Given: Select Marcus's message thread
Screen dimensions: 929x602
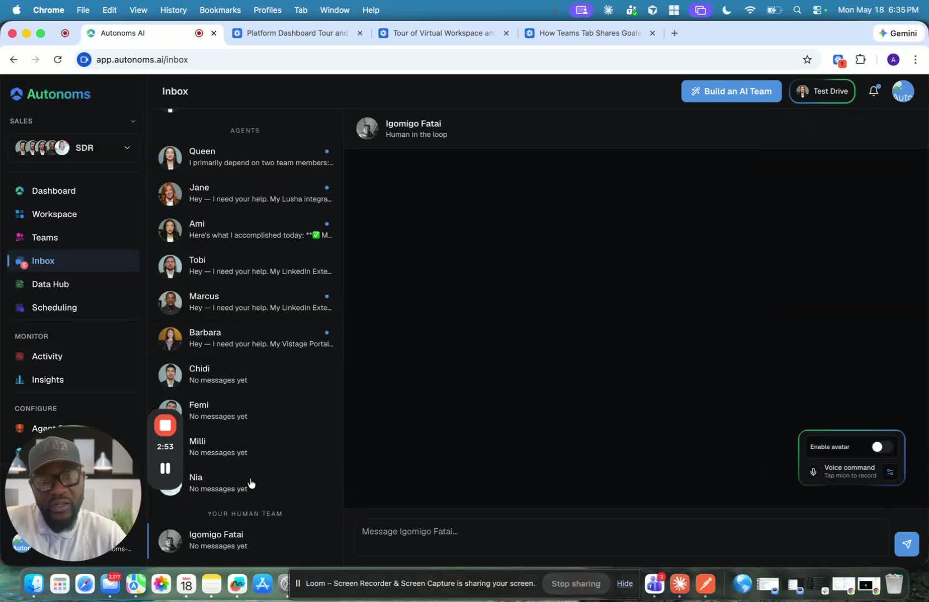Looking at the screenshot, I should click(246, 302).
